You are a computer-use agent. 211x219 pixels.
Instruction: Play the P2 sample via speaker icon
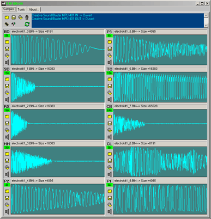[x=7, y=212]
